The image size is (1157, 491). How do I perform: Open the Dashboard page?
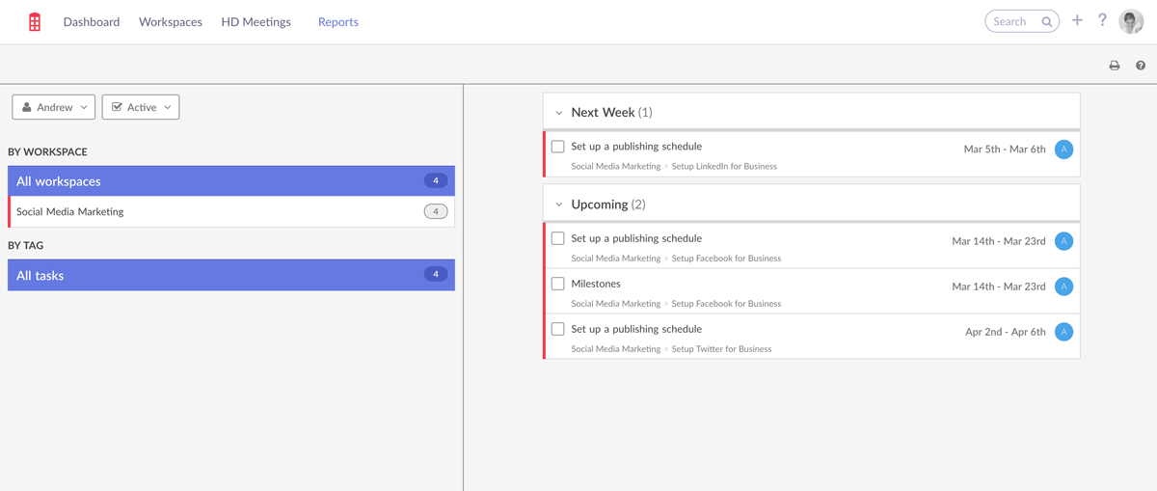(x=92, y=21)
